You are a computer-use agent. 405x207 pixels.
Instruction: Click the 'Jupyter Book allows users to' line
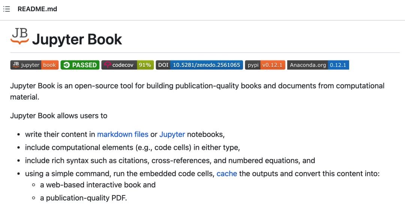[58, 115]
